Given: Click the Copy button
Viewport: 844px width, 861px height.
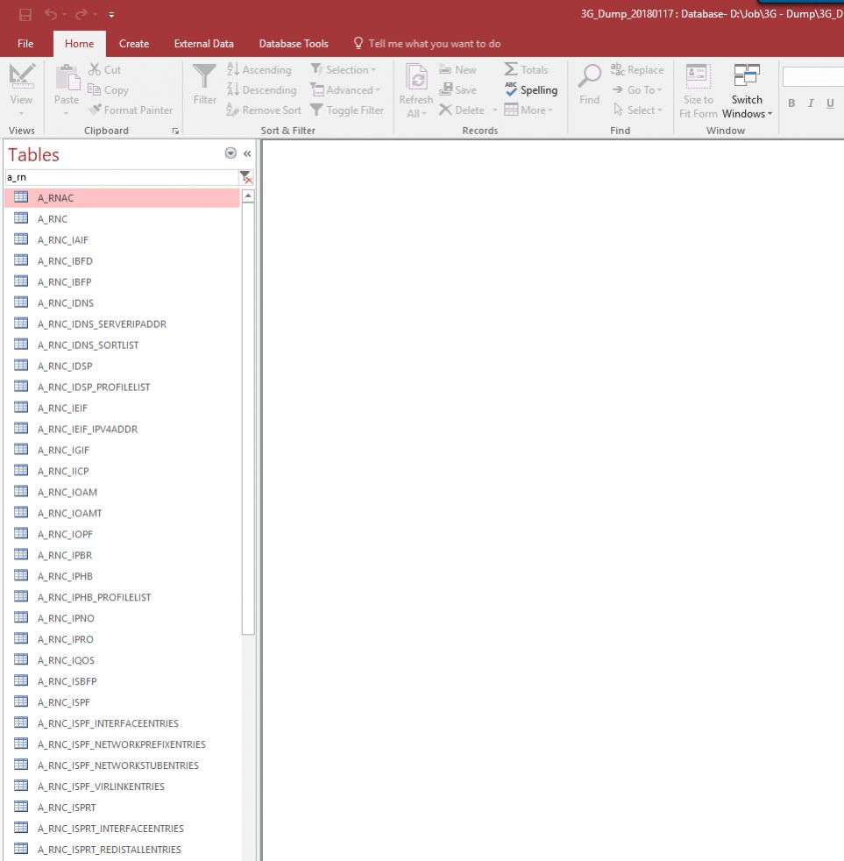Looking at the screenshot, I should 108,90.
